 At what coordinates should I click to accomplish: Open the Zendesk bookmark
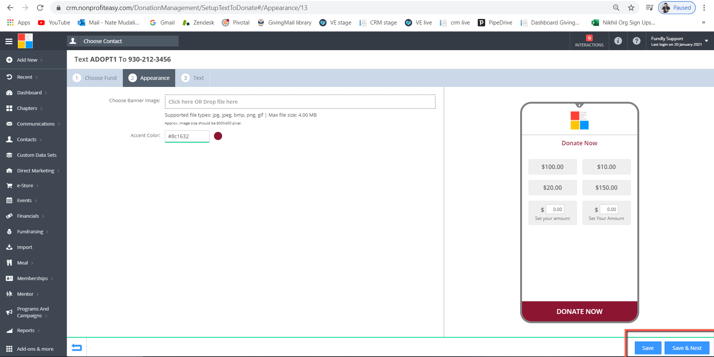[198, 23]
